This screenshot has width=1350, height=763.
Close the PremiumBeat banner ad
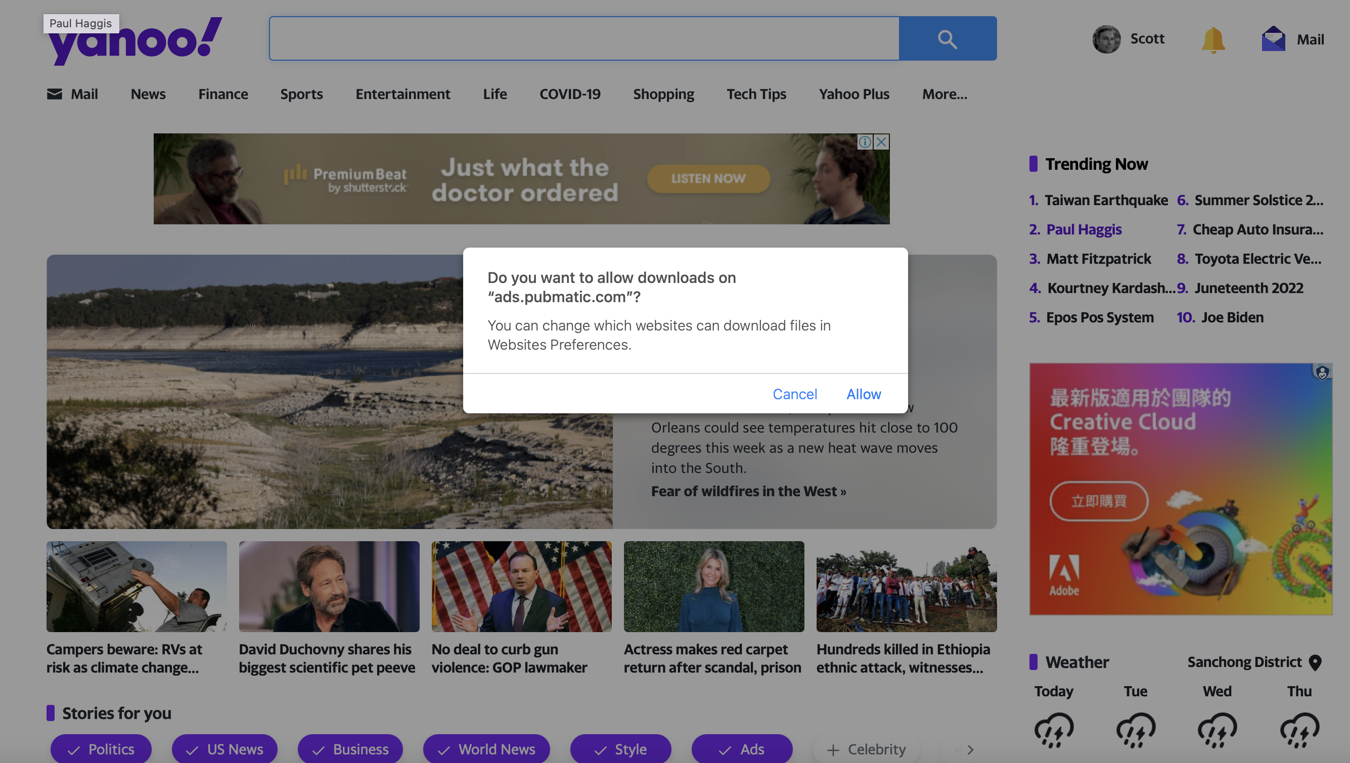point(881,141)
